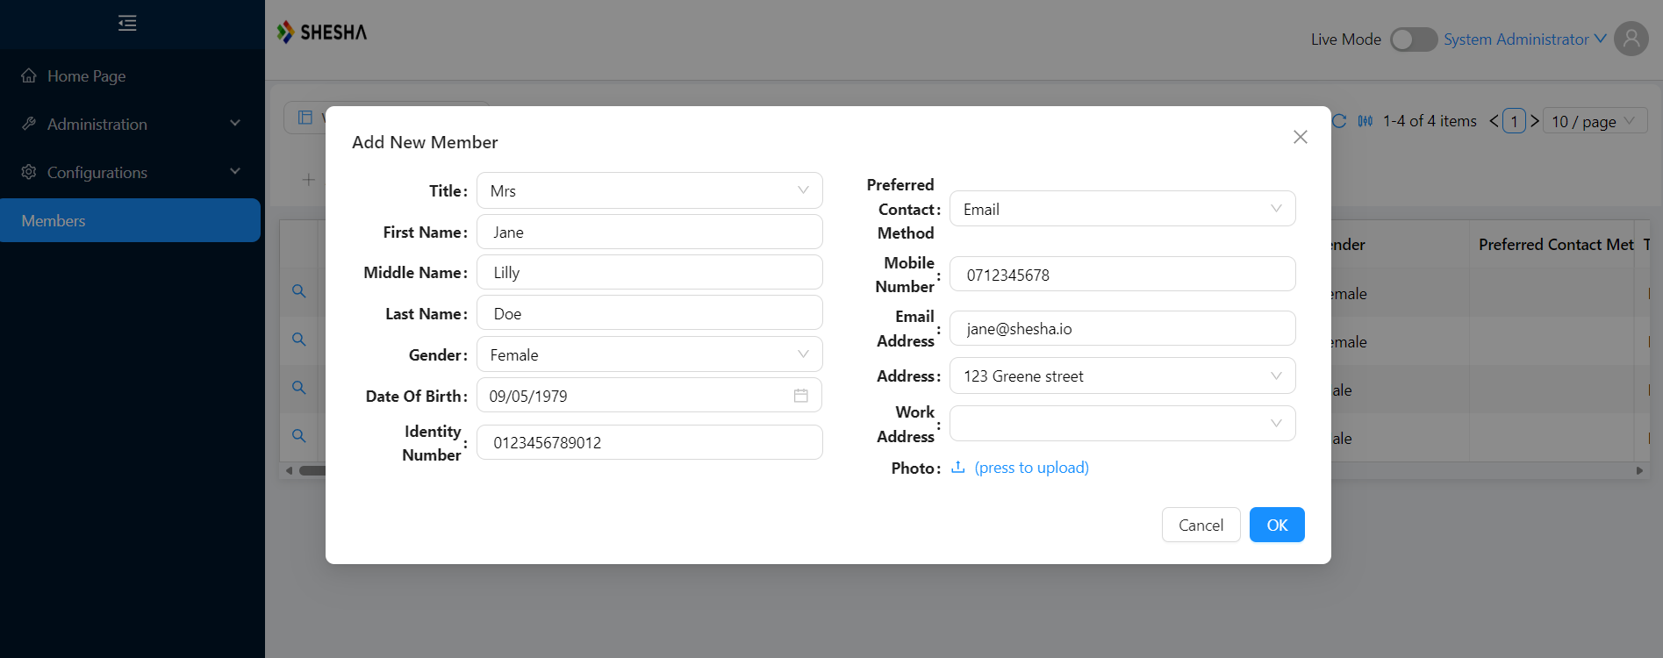The width and height of the screenshot is (1663, 658).
Task: Open the Title dropdown showing Mrs
Action: click(x=649, y=190)
